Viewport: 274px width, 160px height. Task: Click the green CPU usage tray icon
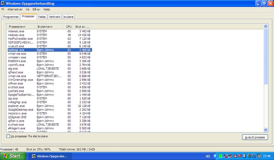(220, 156)
